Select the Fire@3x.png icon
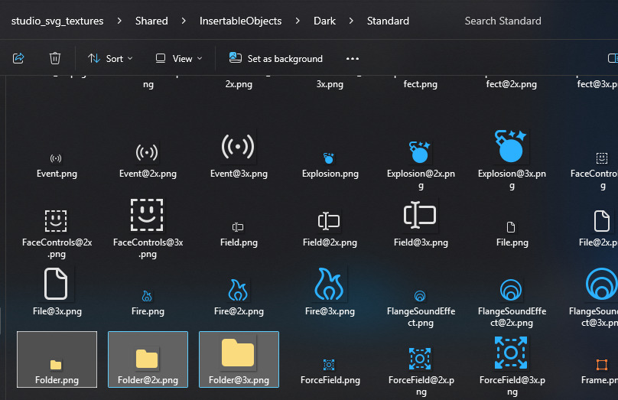Image resolution: width=618 pixels, height=400 pixels. pyautogui.click(x=329, y=284)
